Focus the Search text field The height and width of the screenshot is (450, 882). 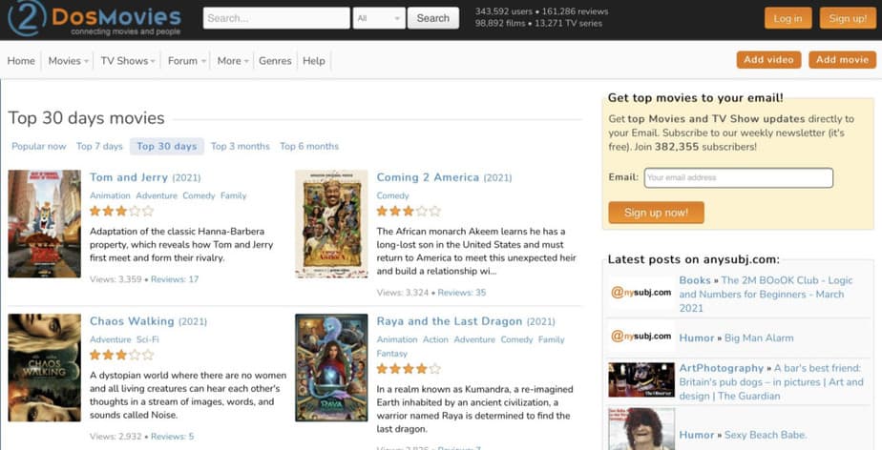click(276, 18)
